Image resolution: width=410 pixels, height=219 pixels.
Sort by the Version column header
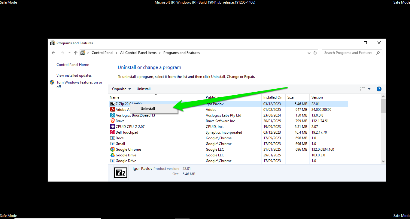pyautogui.click(x=329, y=97)
